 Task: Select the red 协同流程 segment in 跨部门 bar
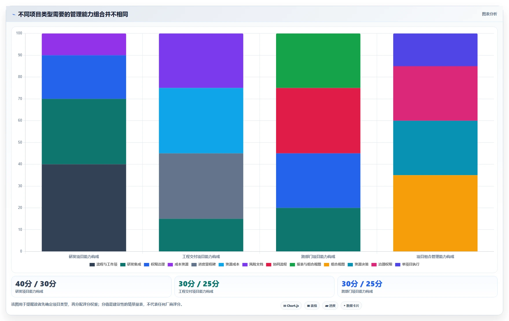click(x=318, y=120)
